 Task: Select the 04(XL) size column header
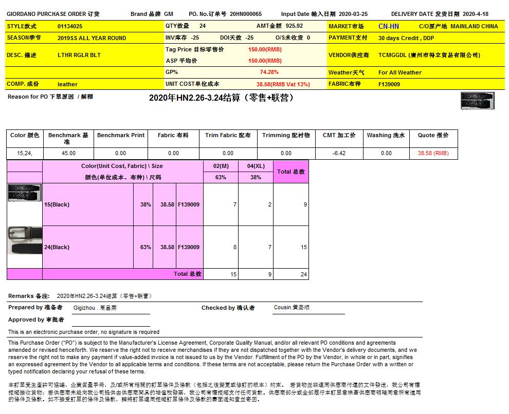pyautogui.click(x=256, y=166)
